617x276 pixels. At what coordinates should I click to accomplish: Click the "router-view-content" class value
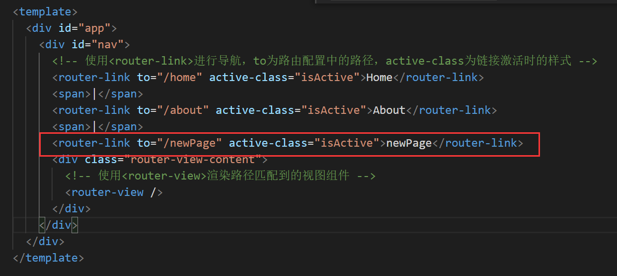point(193,159)
